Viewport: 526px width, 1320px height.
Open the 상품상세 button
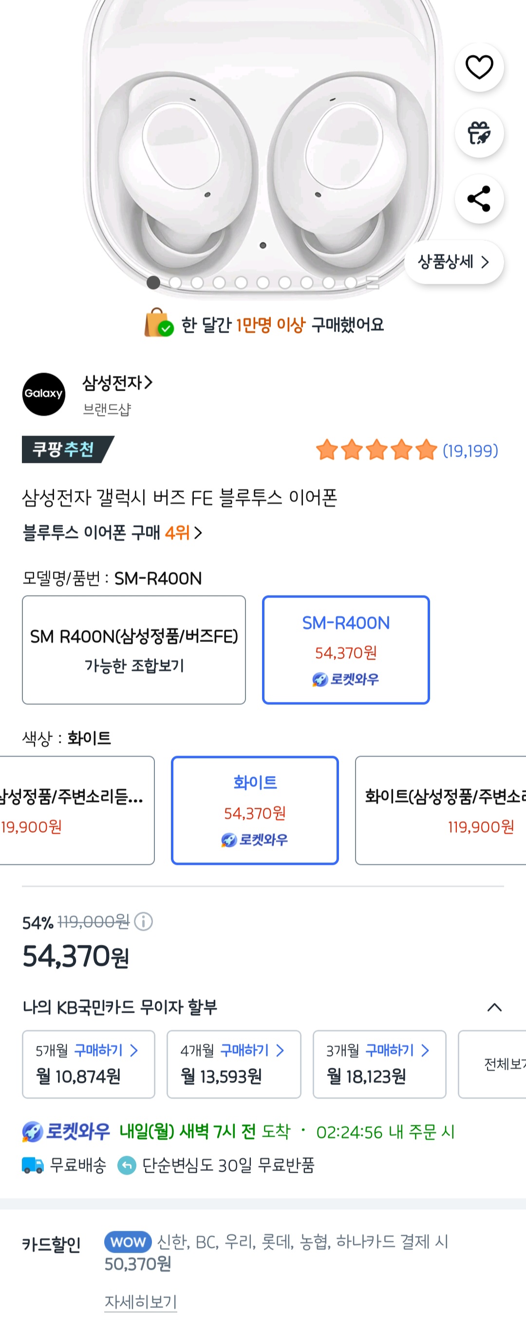(x=453, y=262)
